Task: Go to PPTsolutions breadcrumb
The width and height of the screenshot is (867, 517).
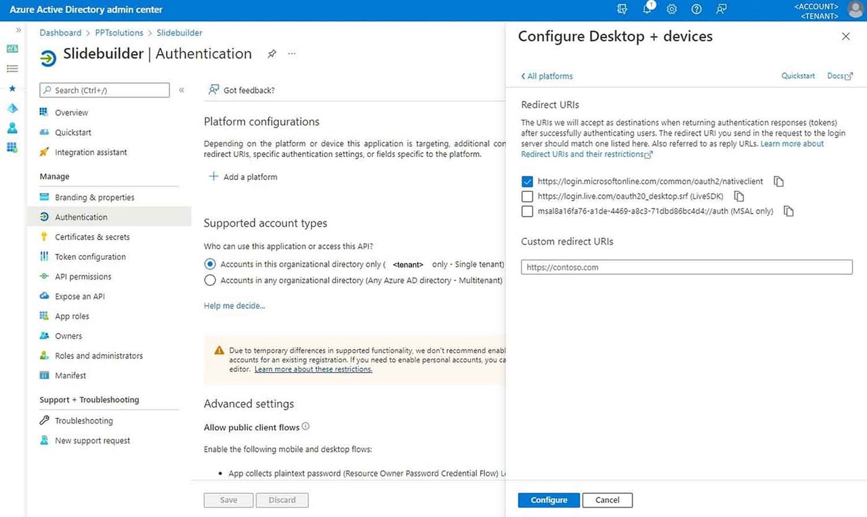Action: pos(119,32)
